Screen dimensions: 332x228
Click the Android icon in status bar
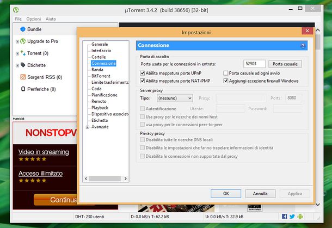click(x=300, y=217)
